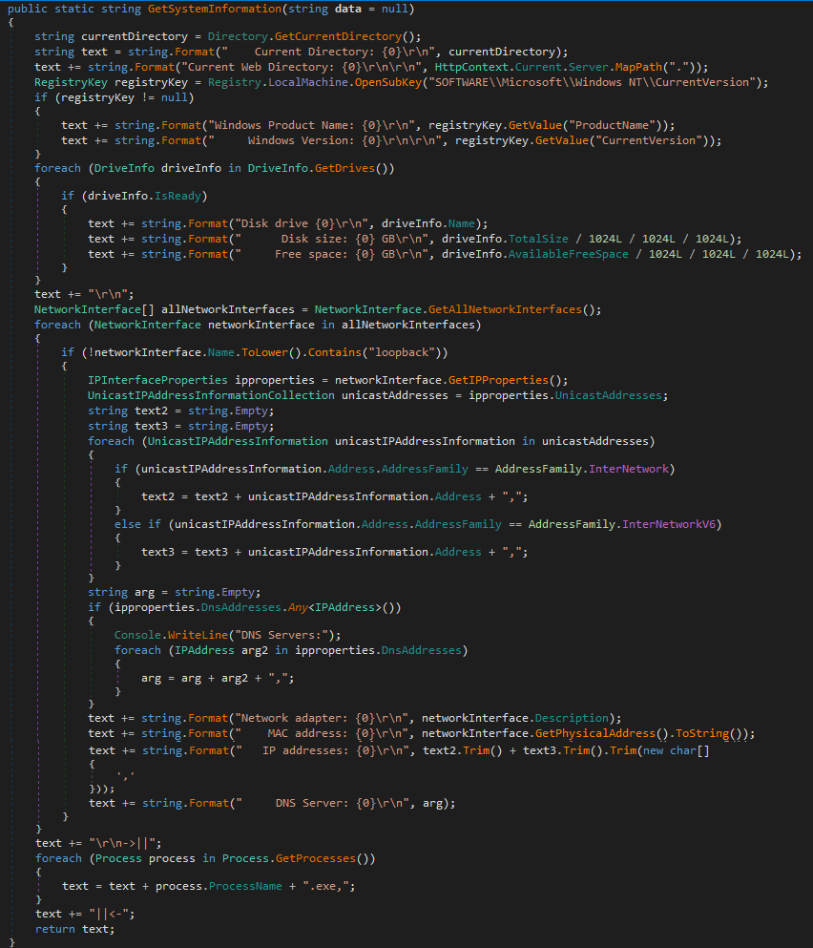Click the GetIPProperties method call
813x948 pixels.
[498, 380]
